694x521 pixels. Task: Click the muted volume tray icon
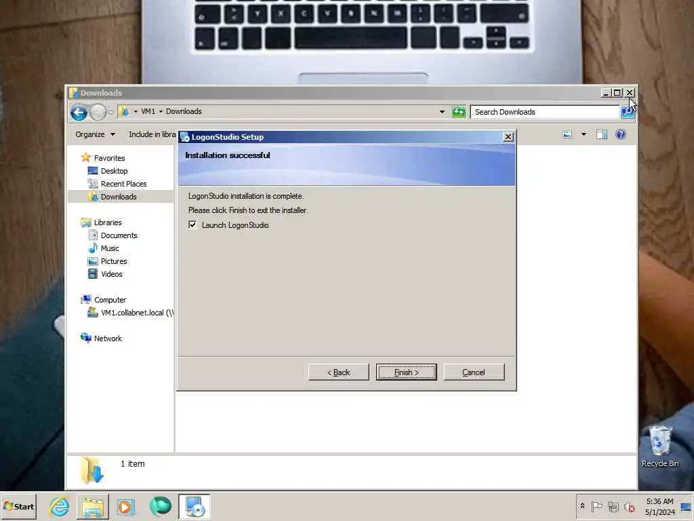629,506
